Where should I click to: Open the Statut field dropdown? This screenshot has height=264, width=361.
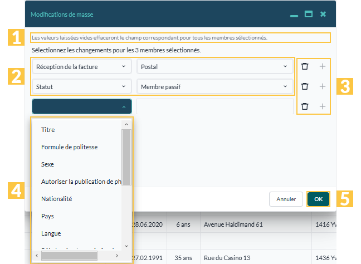(82, 86)
